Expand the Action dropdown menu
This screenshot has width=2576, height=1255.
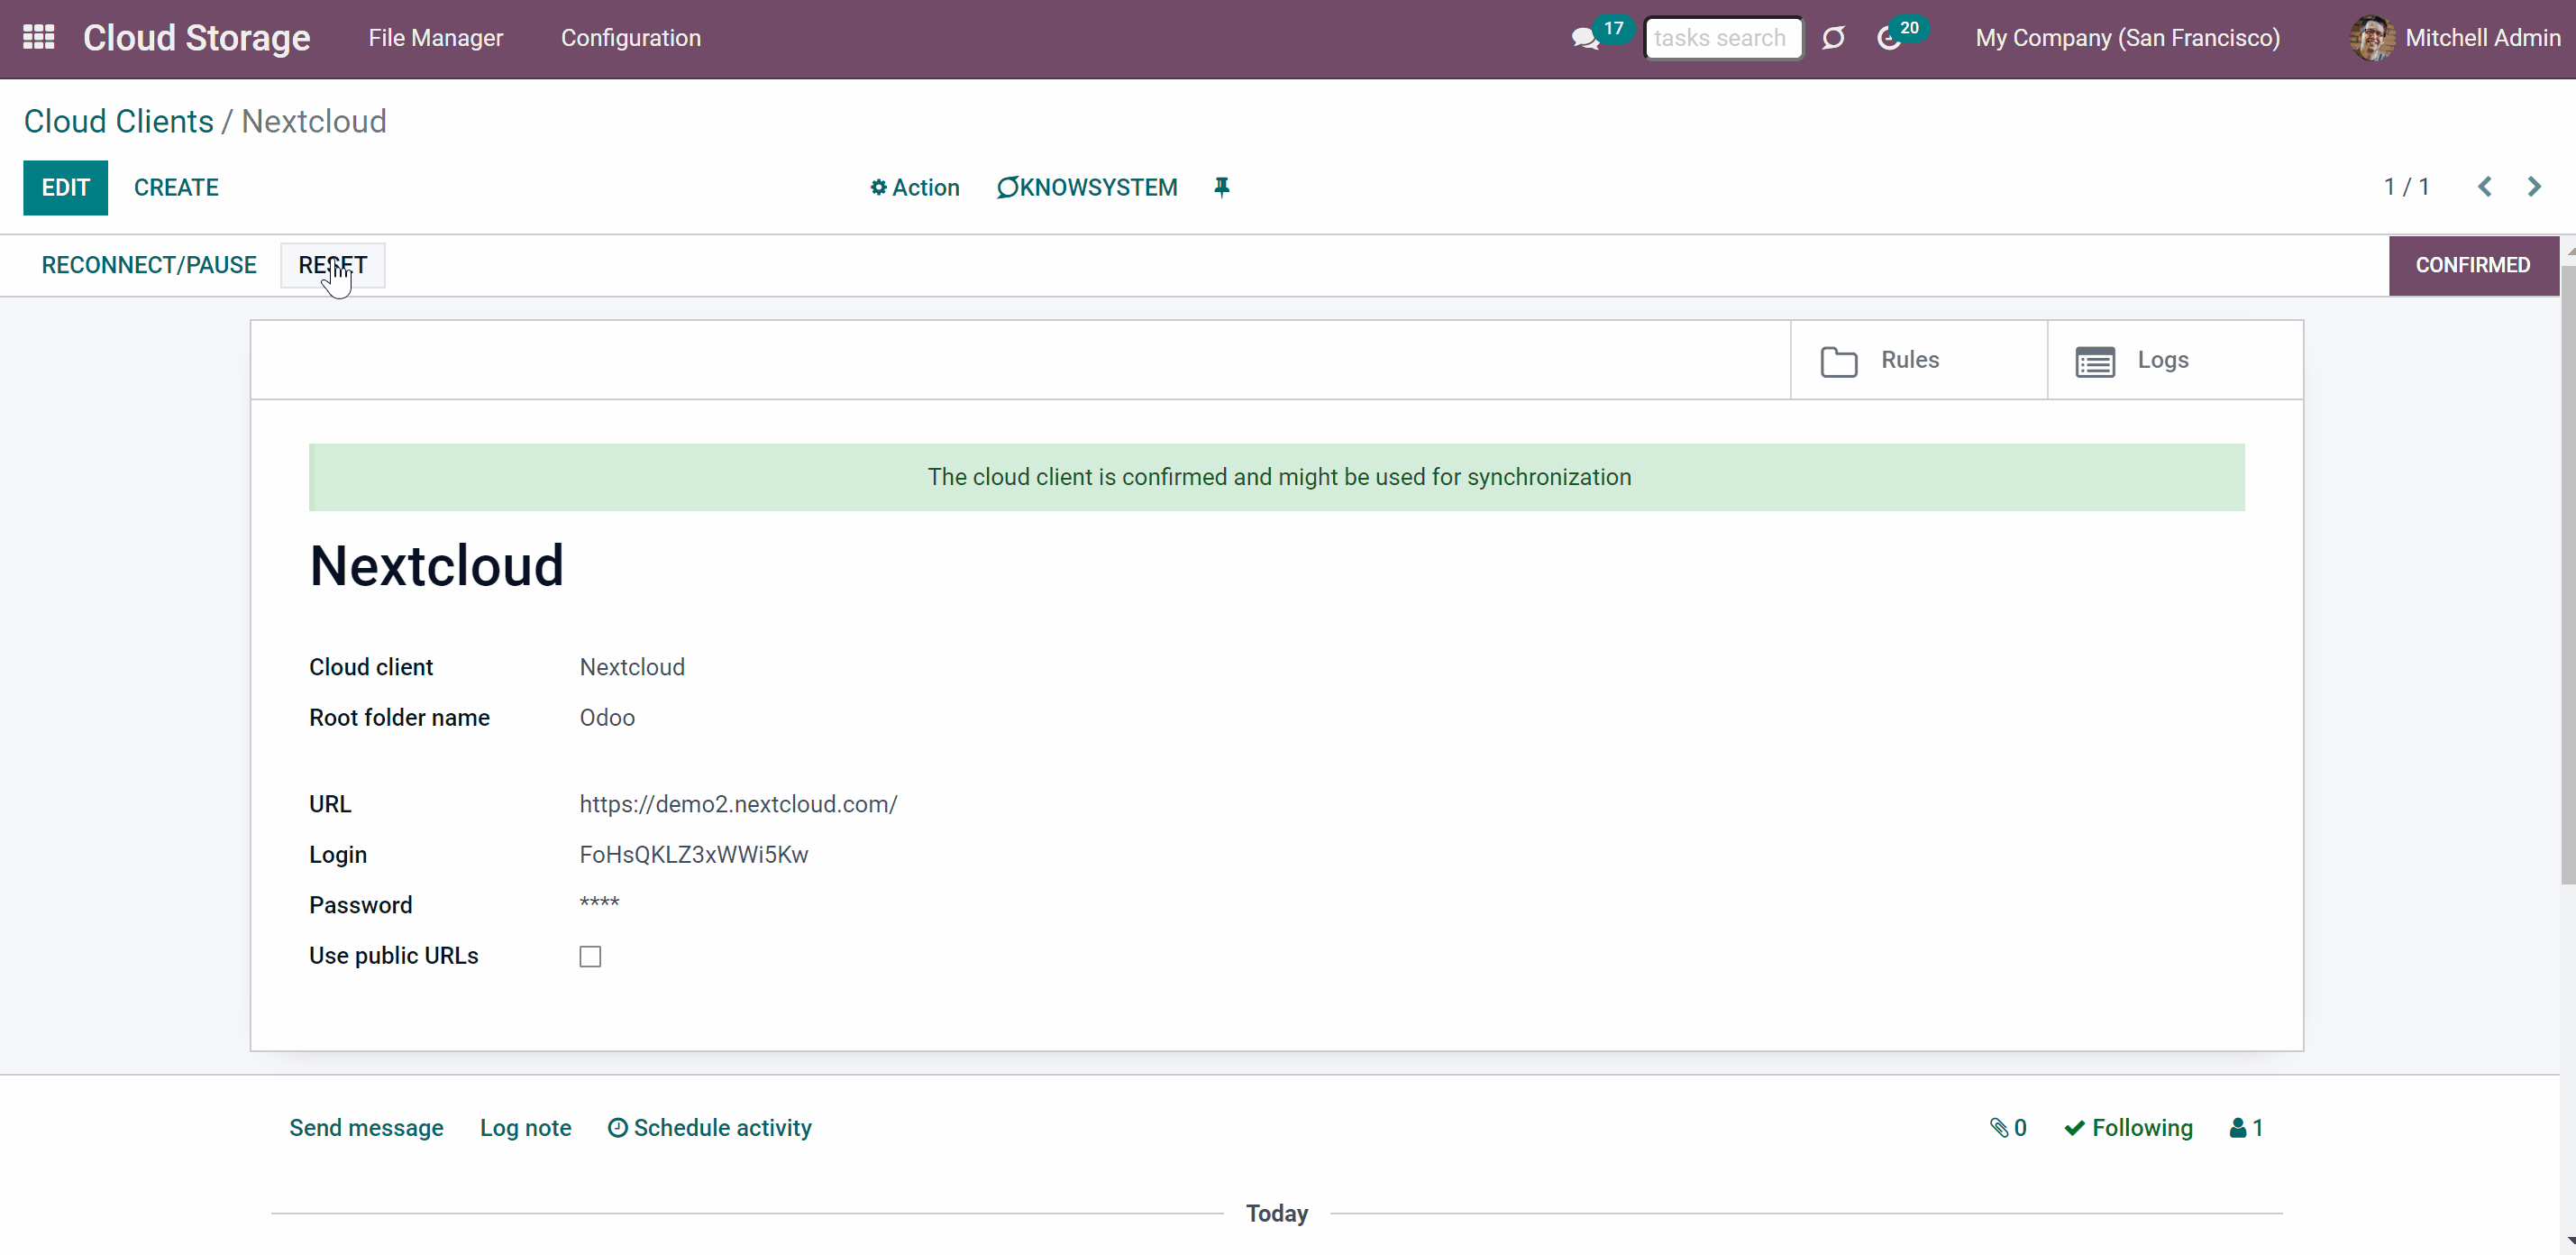tap(914, 187)
